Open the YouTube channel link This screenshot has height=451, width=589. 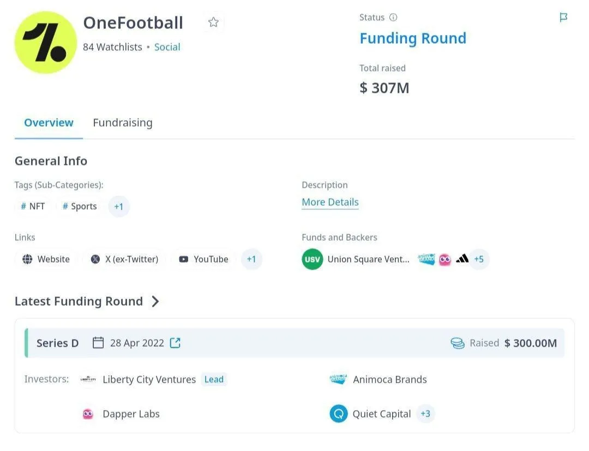point(203,259)
